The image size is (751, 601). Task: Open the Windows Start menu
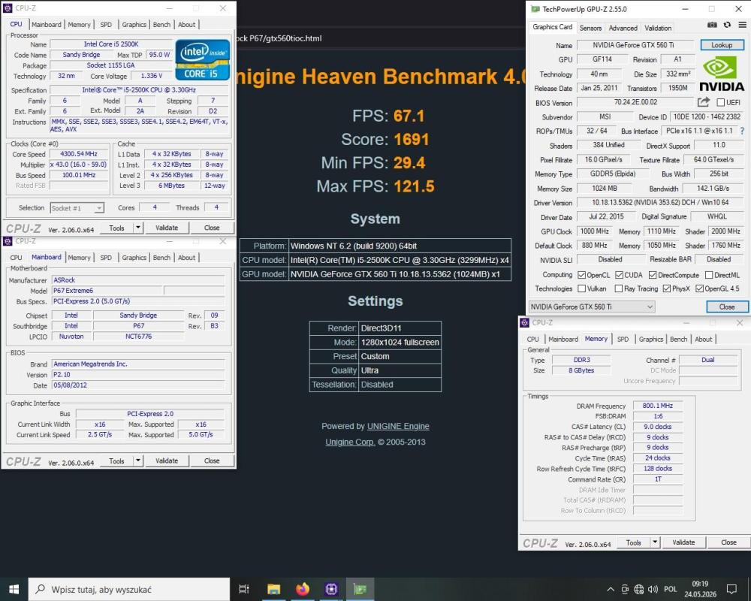[x=14, y=589]
